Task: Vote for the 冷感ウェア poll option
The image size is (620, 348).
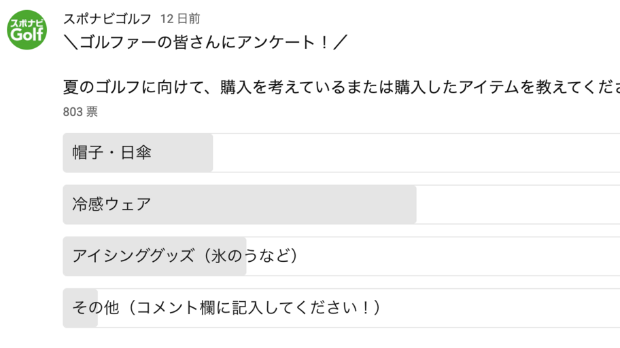Action: click(341, 204)
